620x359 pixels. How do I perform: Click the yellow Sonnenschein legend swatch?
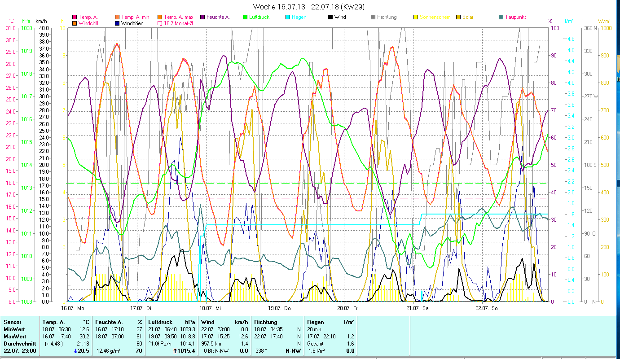click(x=416, y=17)
